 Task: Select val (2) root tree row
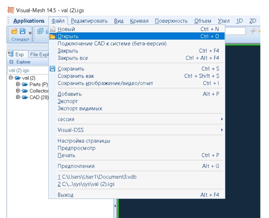click(x=29, y=78)
